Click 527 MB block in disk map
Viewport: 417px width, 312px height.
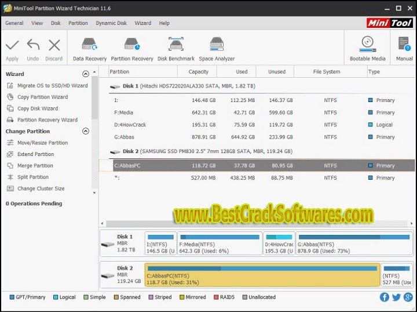(397, 275)
